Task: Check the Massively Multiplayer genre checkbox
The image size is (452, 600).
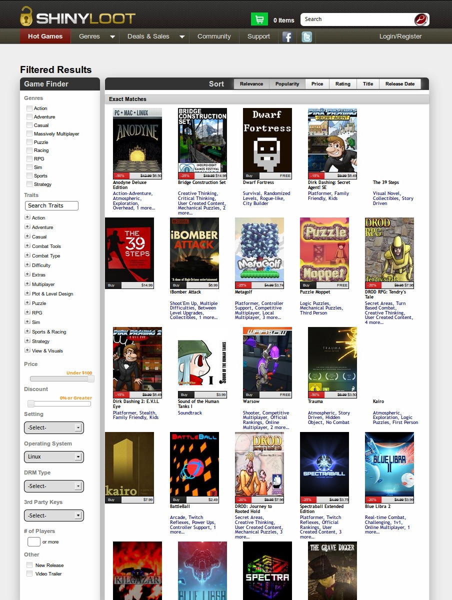Action: [x=29, y=133]
